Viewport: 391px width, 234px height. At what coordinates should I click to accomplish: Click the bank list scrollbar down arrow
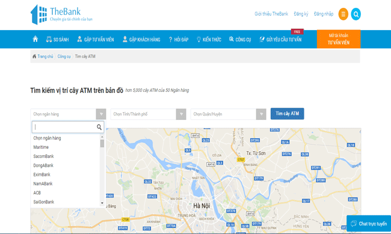tap(102, 203)
